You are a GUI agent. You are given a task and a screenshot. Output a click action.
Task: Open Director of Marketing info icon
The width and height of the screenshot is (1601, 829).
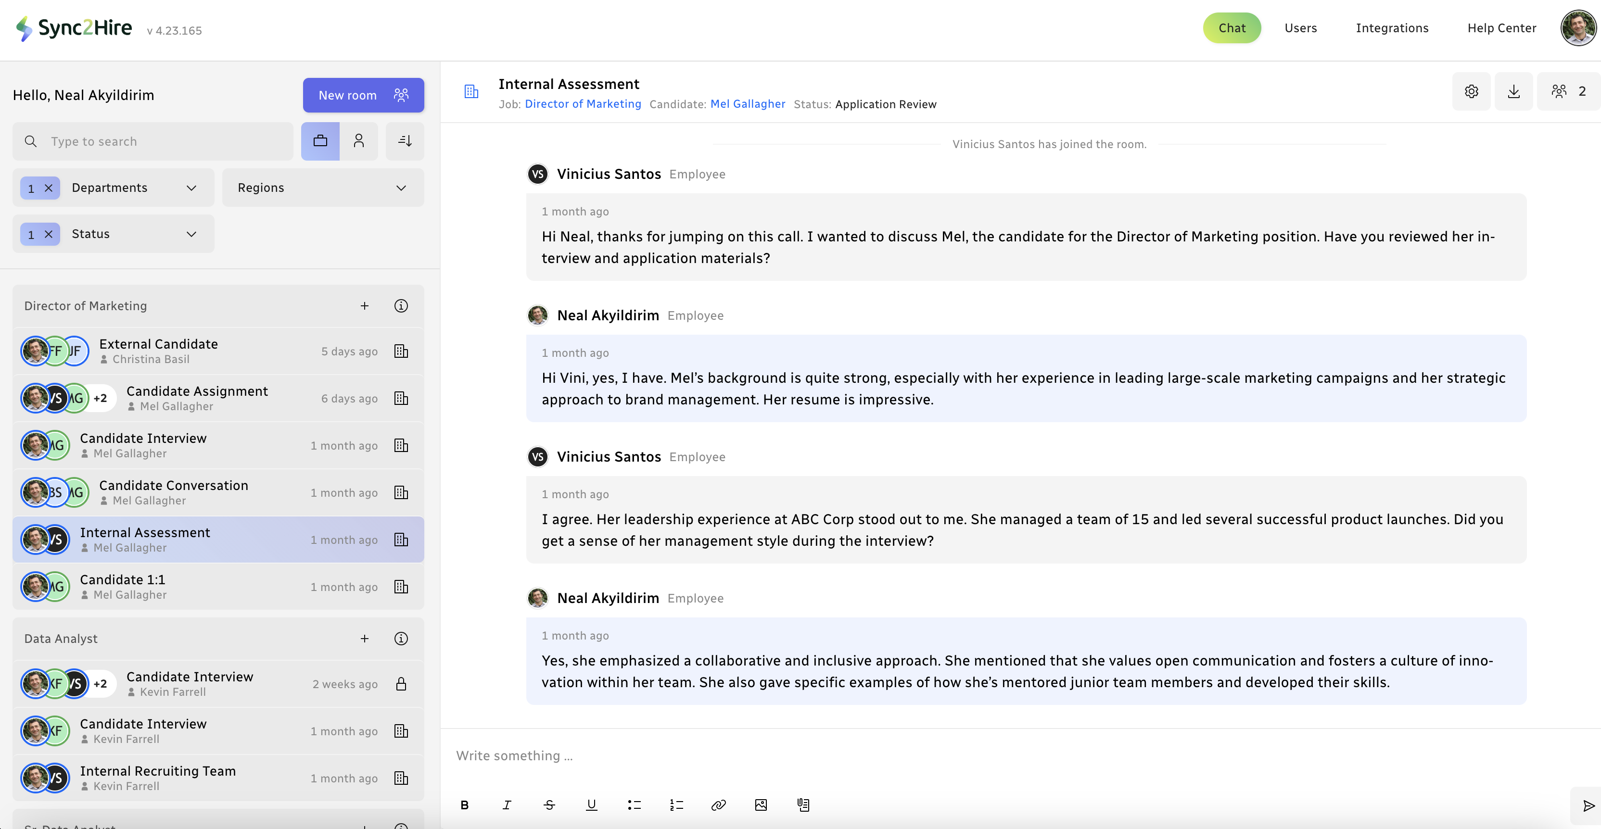coord(401,306)
